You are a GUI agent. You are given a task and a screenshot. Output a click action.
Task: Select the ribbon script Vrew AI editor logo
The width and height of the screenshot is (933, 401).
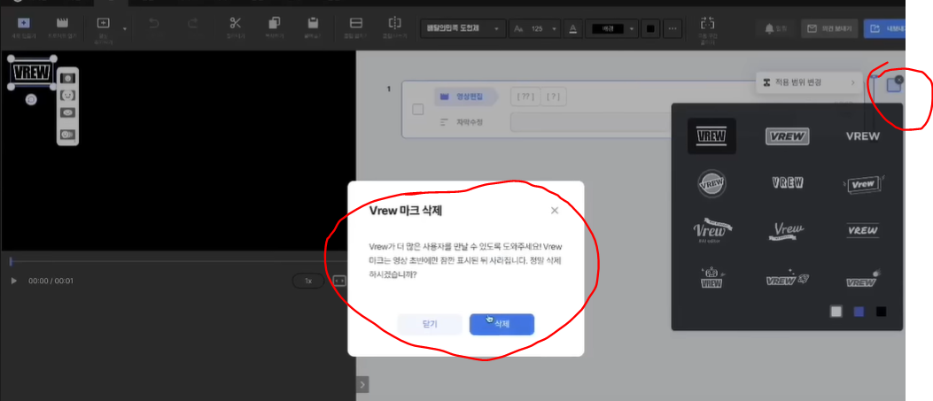click(x=711, y=230)
